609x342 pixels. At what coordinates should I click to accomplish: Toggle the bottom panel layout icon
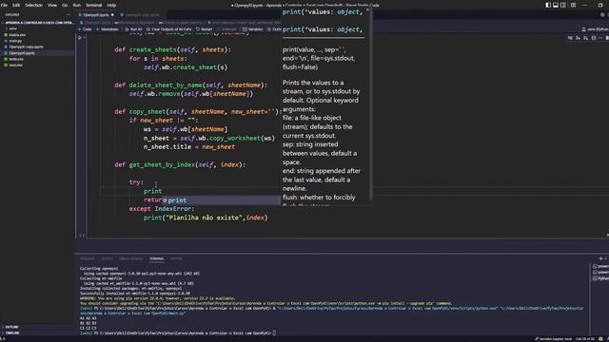pos(556,6)
